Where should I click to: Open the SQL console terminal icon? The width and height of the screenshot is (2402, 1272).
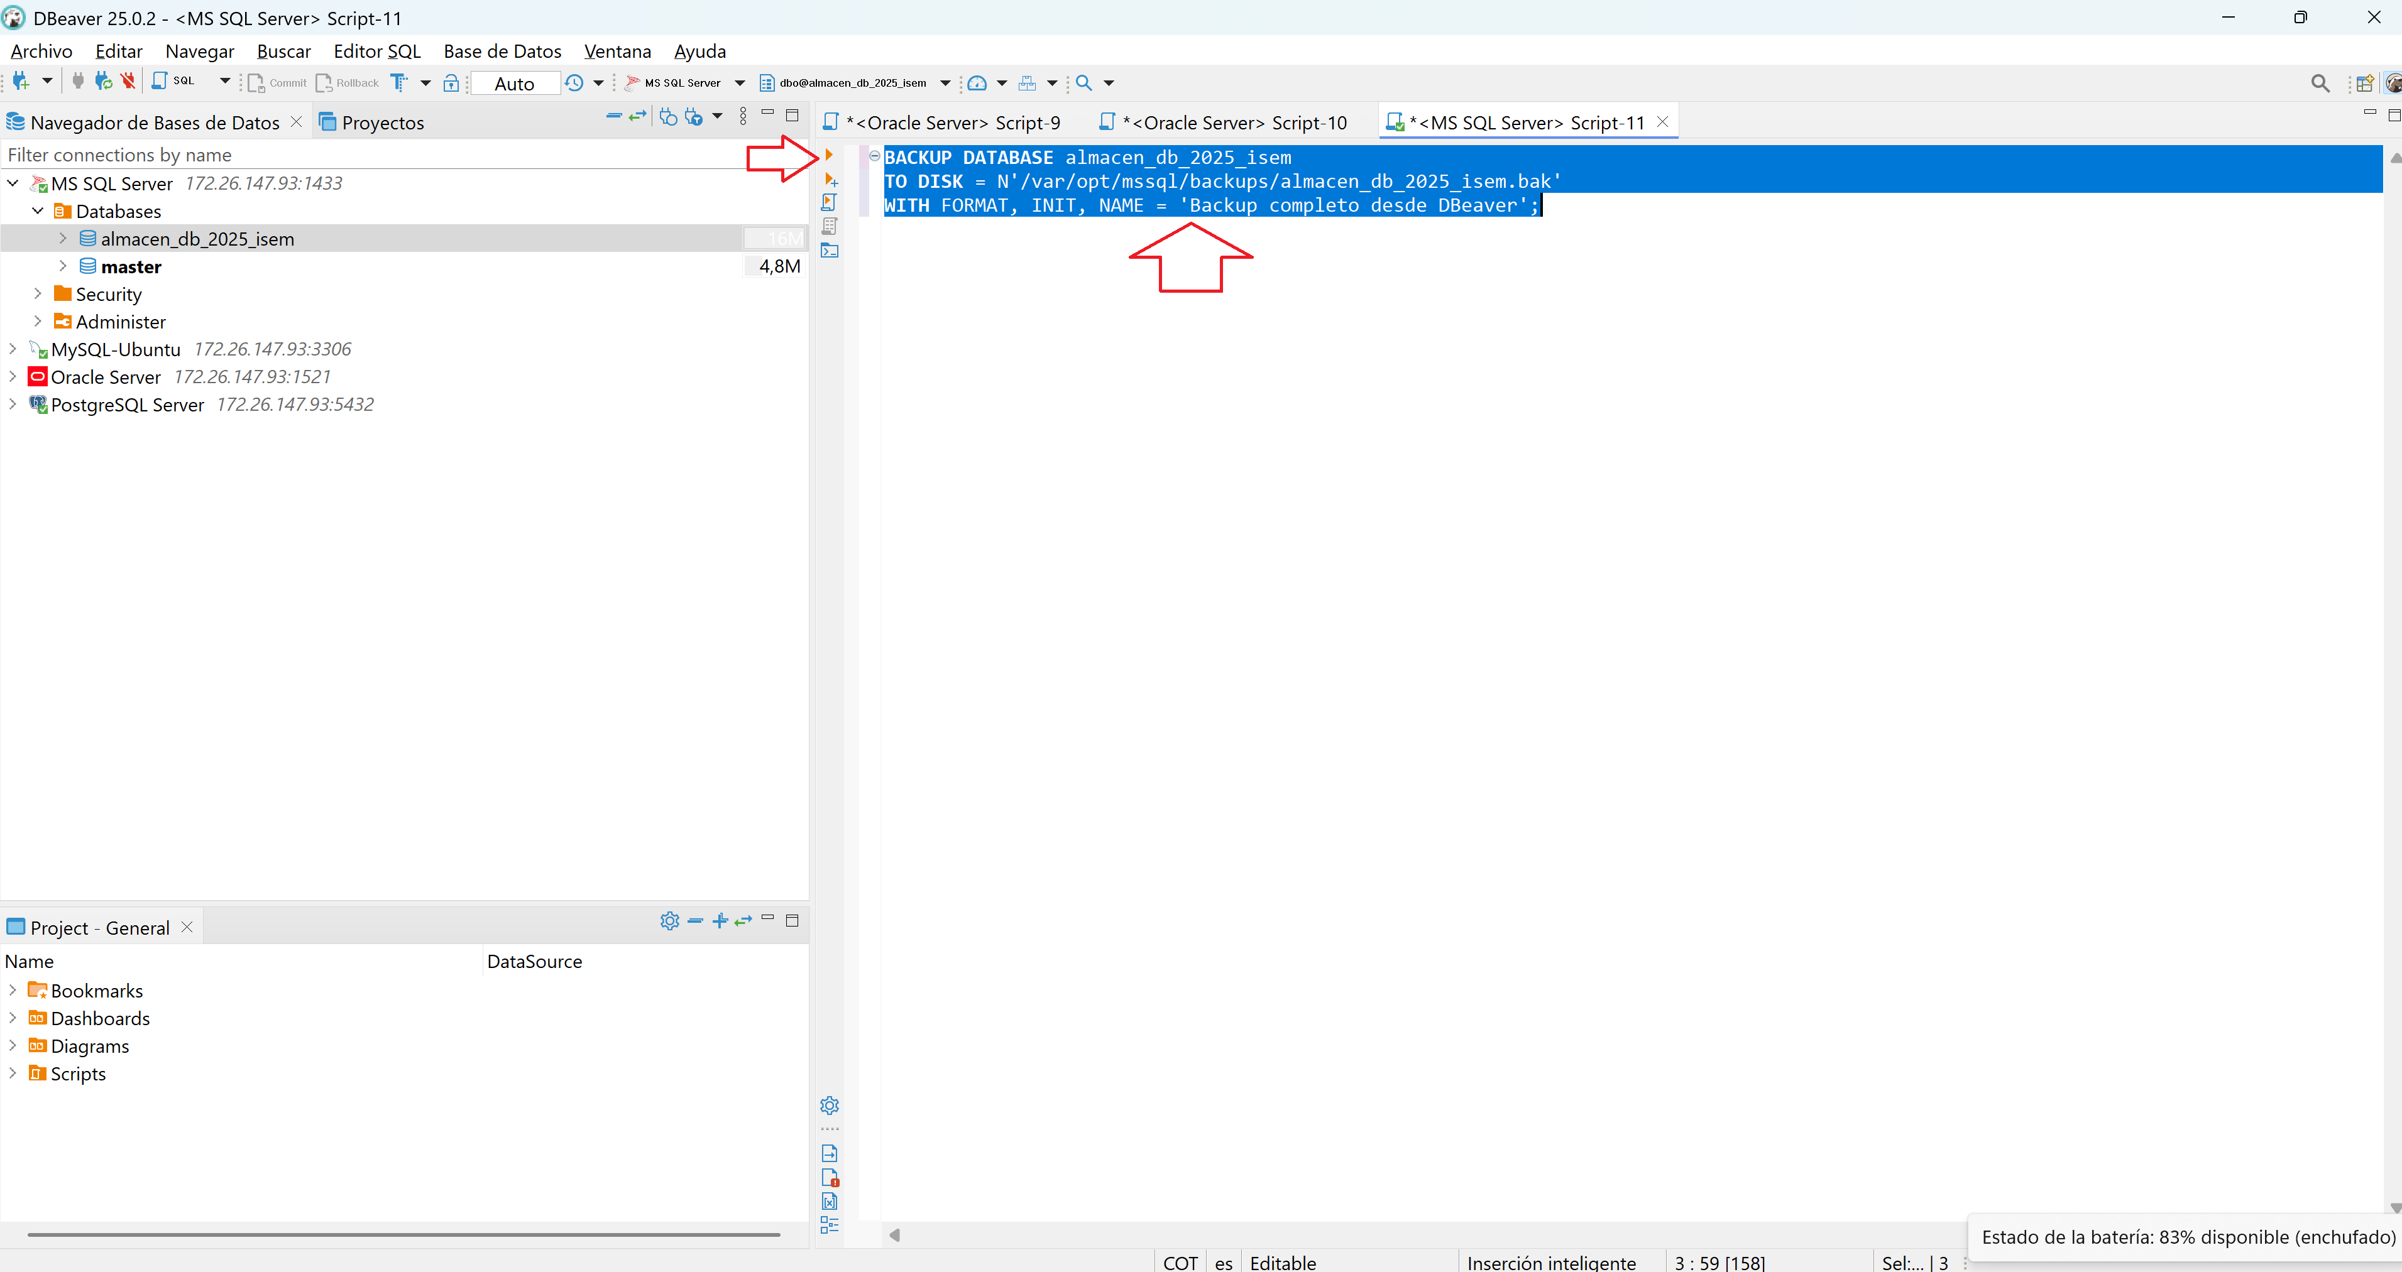(829, 250)
